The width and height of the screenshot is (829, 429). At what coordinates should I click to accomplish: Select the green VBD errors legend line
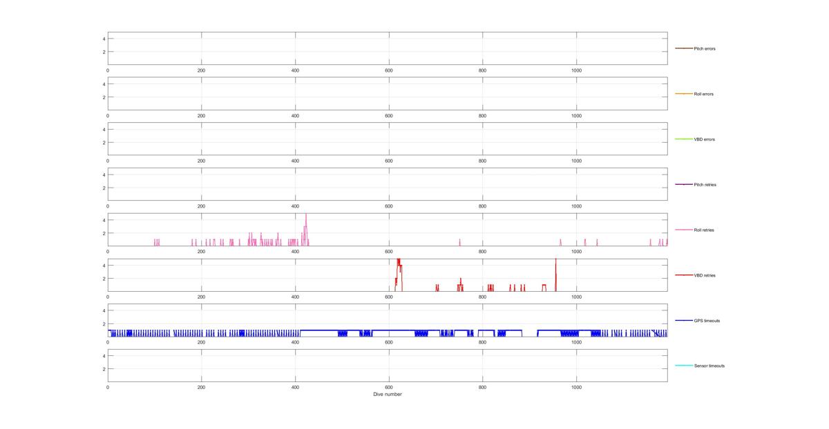tap(684, 139)
